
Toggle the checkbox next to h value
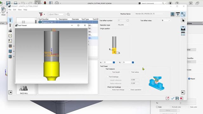point(114,62)
